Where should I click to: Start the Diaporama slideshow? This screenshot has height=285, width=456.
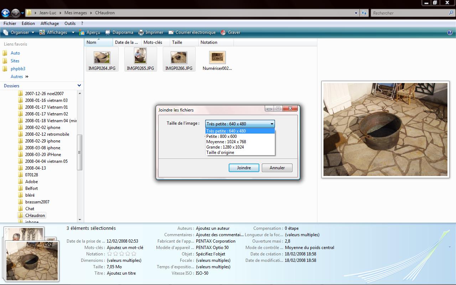[119, 32]
